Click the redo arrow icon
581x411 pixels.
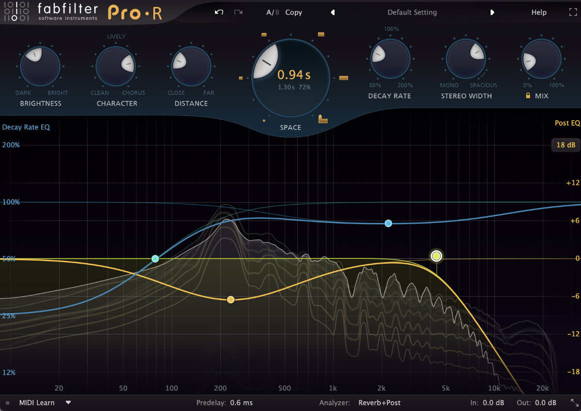coord(238,13)
